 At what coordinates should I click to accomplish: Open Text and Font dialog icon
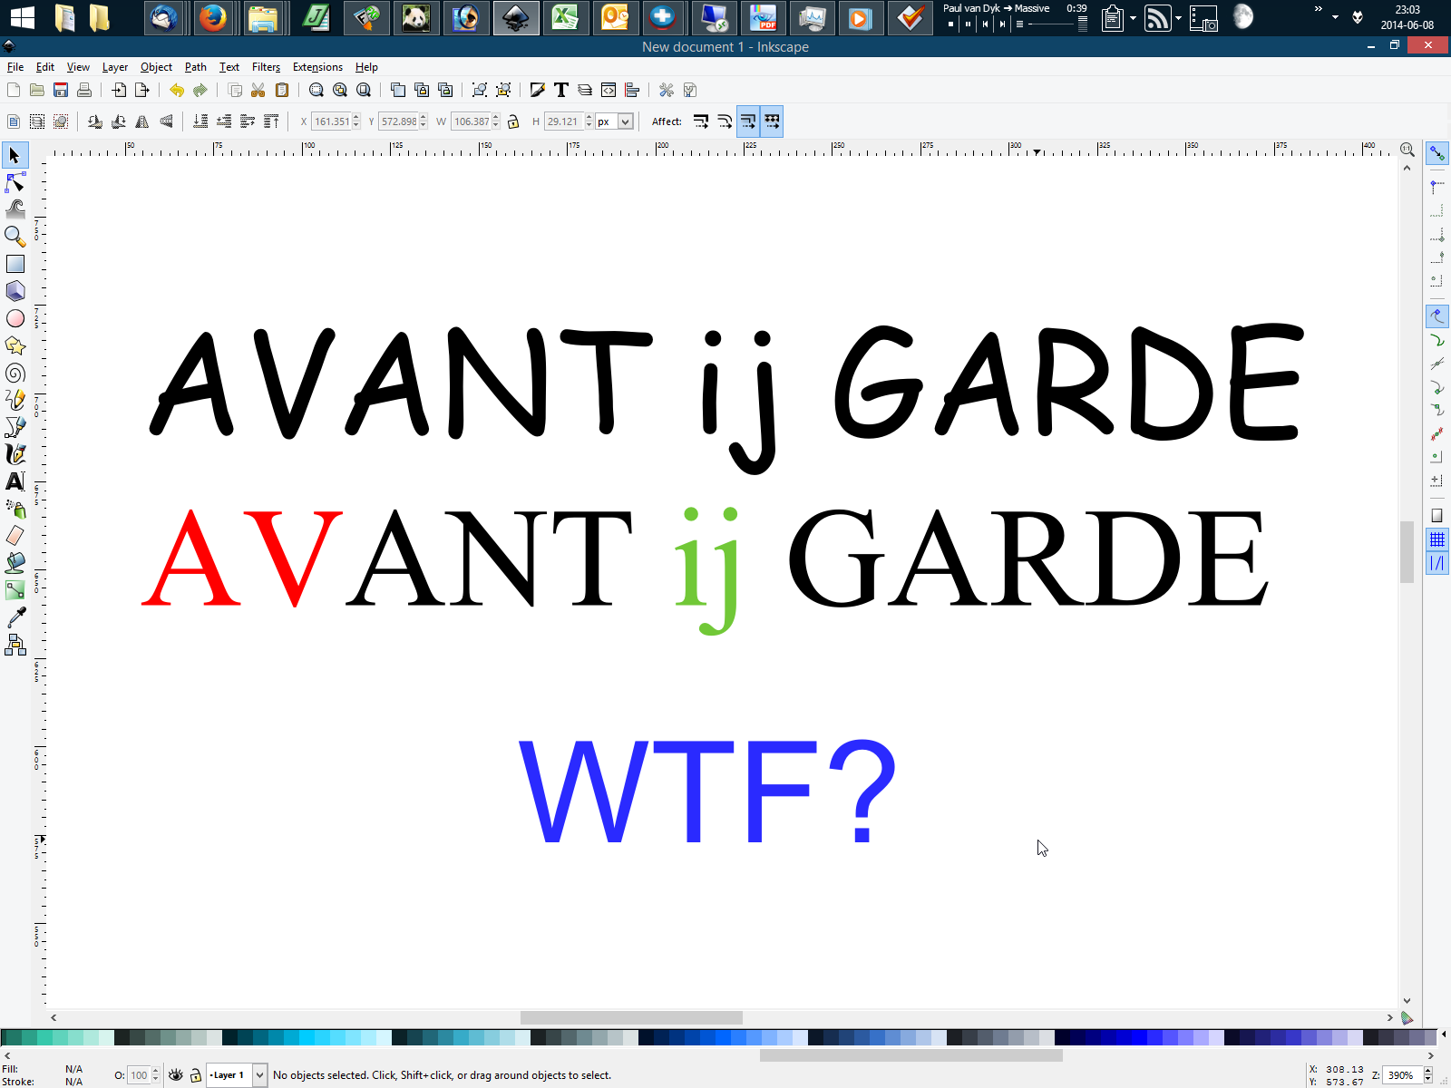tap(561, 90)
